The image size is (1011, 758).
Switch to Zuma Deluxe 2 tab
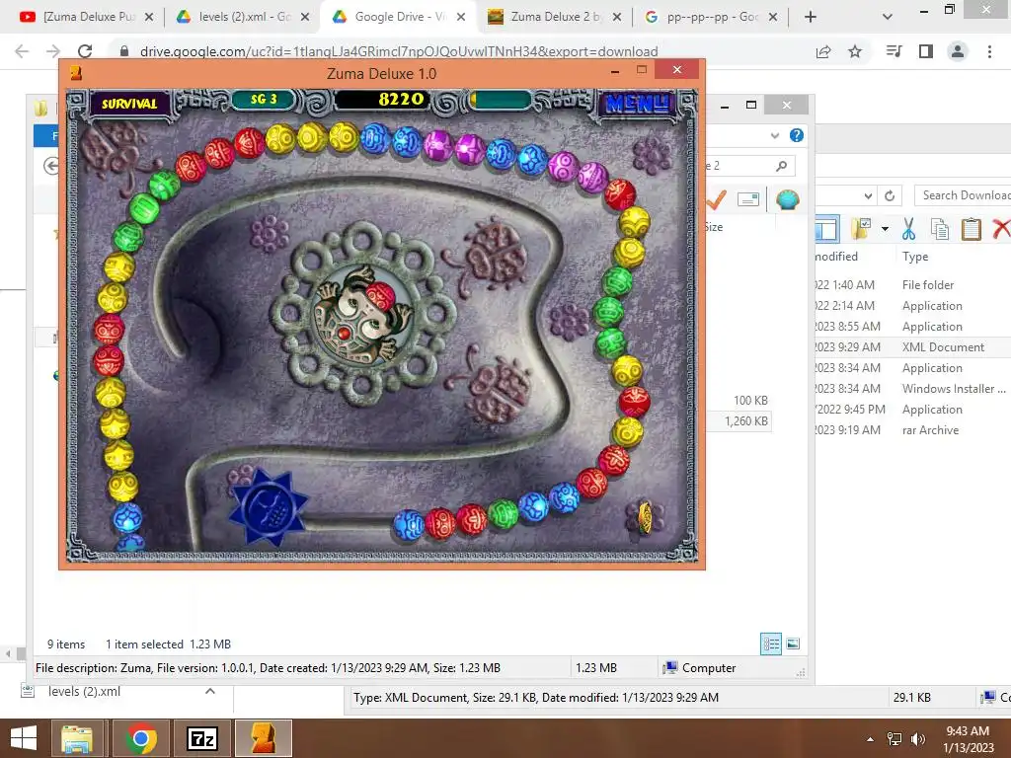pyautogui.click(x=555, y=17)
